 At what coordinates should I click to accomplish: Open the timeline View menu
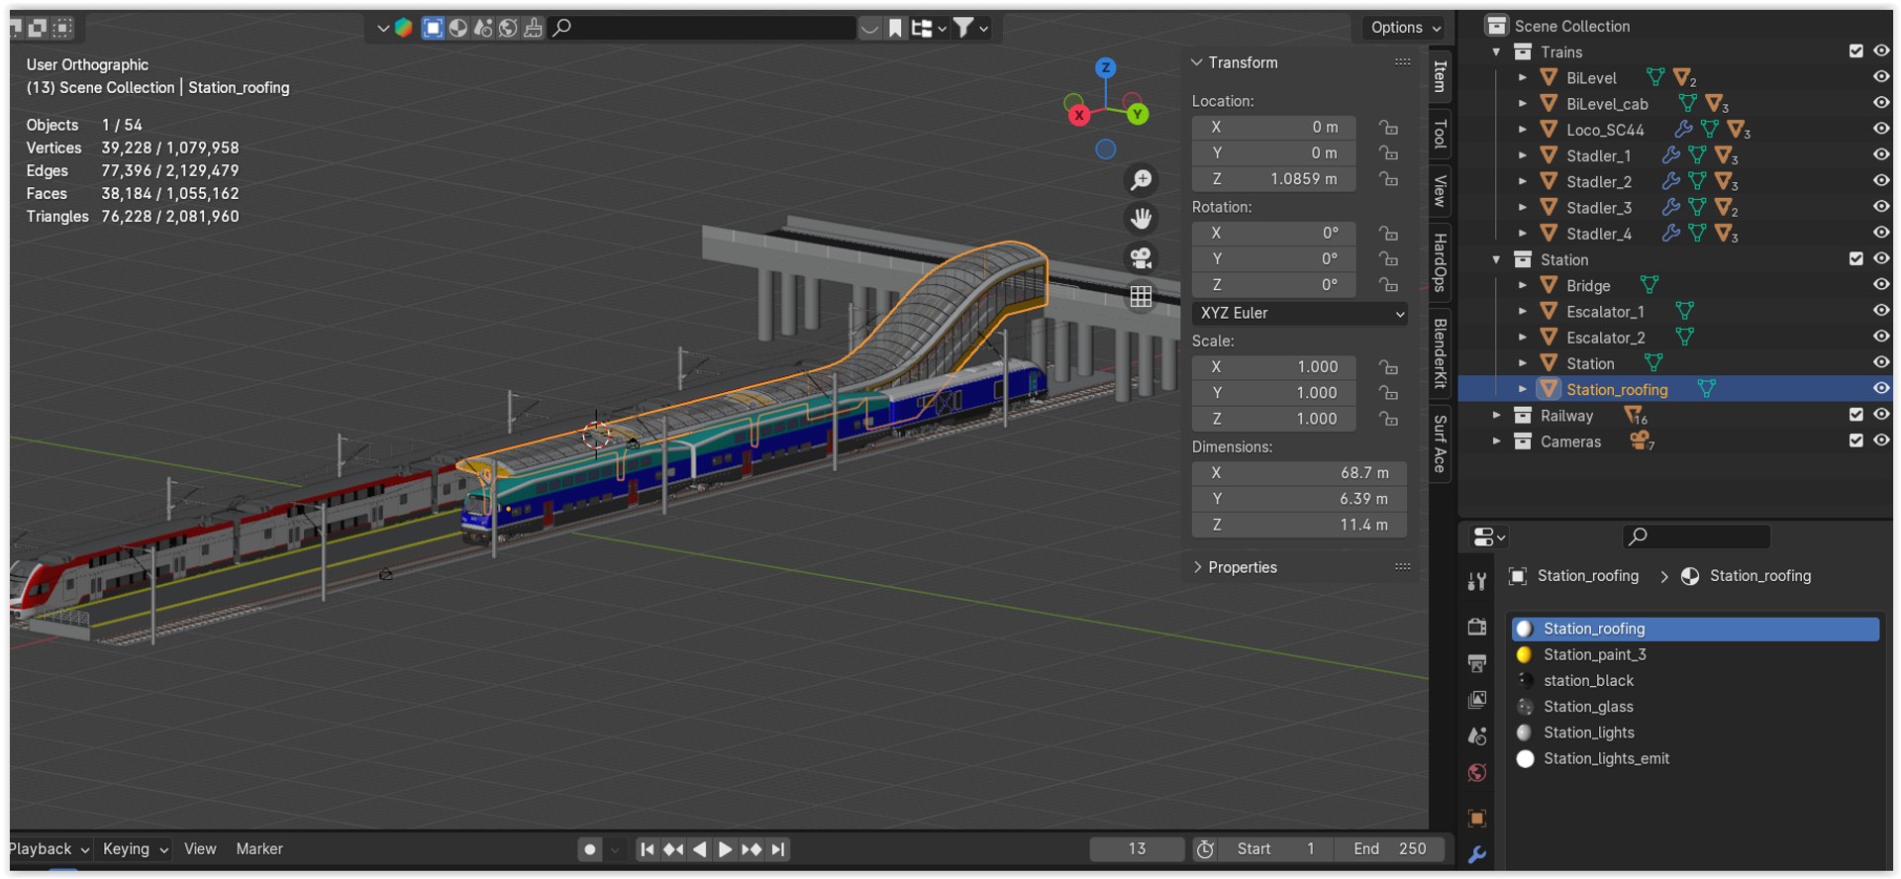(200, 849)
